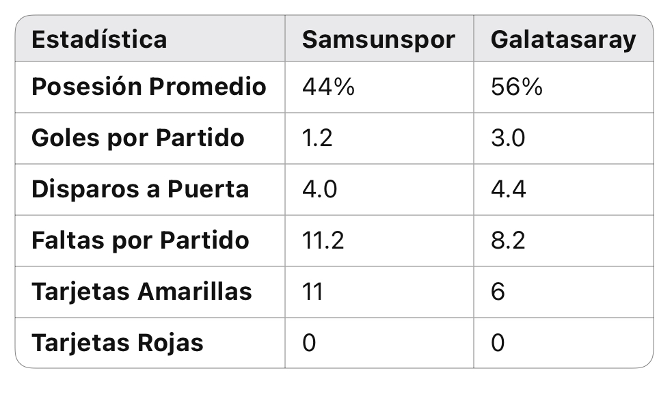Click the Posesión Promedio row label

pyautogui.click(x=149, y=87)
